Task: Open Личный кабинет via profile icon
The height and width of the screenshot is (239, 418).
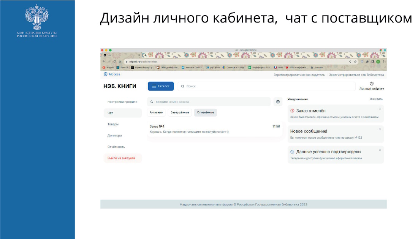Action: pos(371,84)
